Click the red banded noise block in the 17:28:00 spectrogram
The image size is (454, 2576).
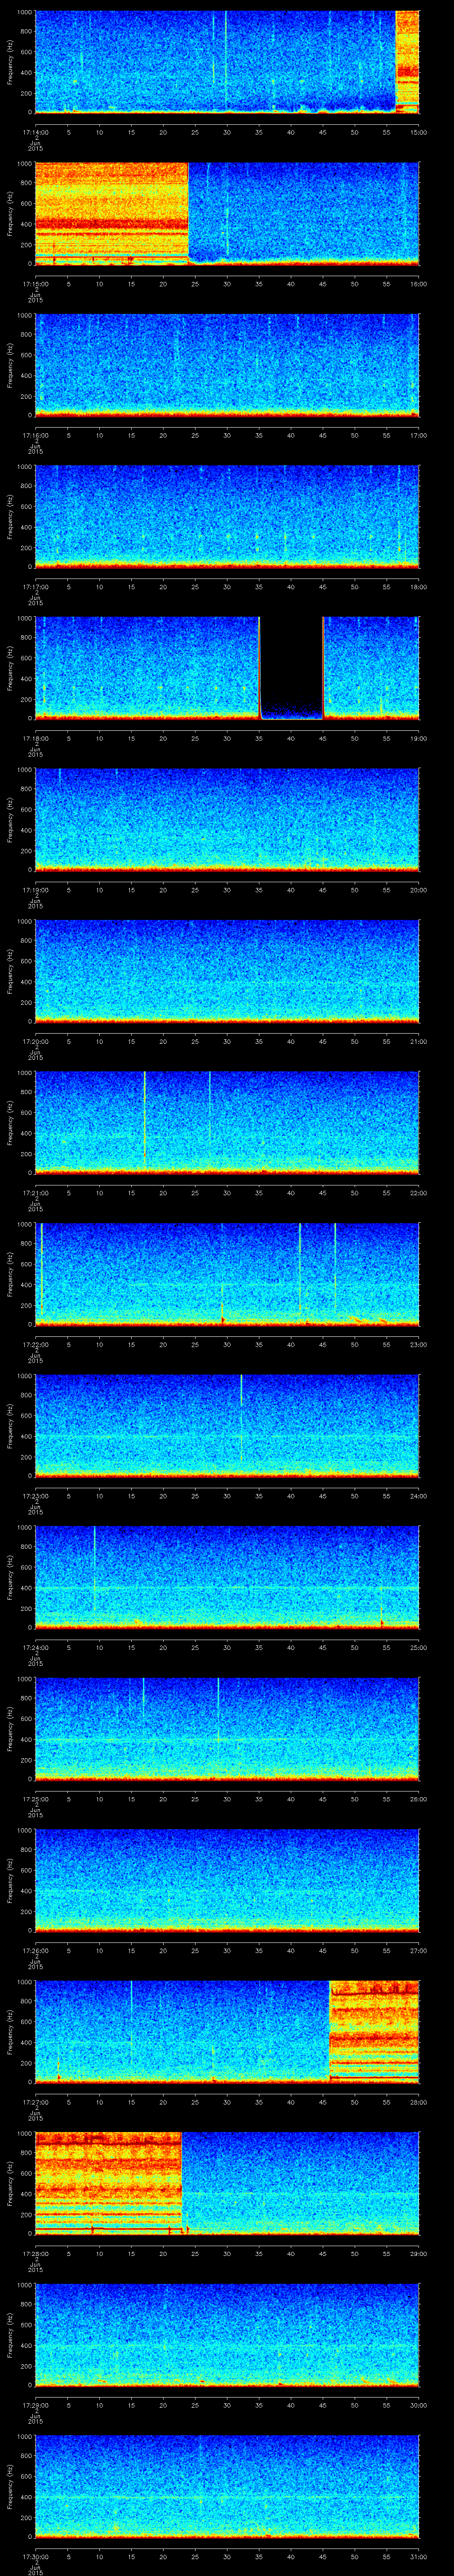click(x=108, y=2183)
